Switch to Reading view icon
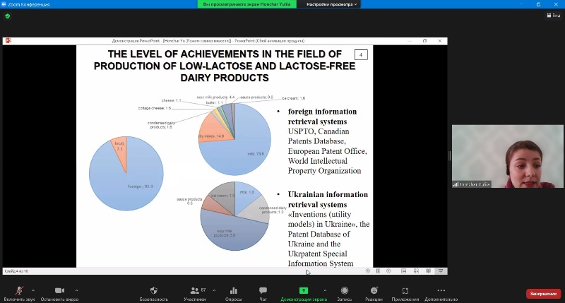565x303 pixels. coord(428,271)
